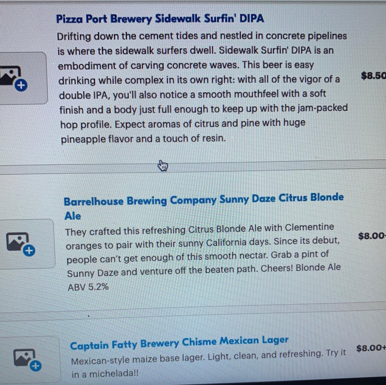Click the Pizza Port thumbnail placeholder box
This screenshot has height=385, width=386.
24,78
